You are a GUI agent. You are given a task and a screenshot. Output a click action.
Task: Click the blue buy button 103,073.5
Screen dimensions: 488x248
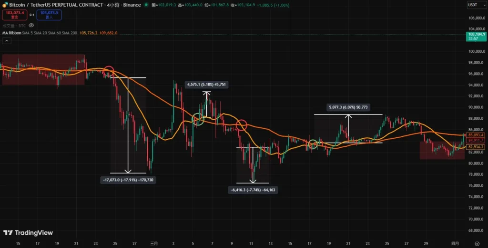coord(49,15)
